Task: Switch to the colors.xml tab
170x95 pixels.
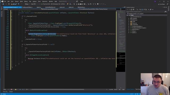Action: 62,7
